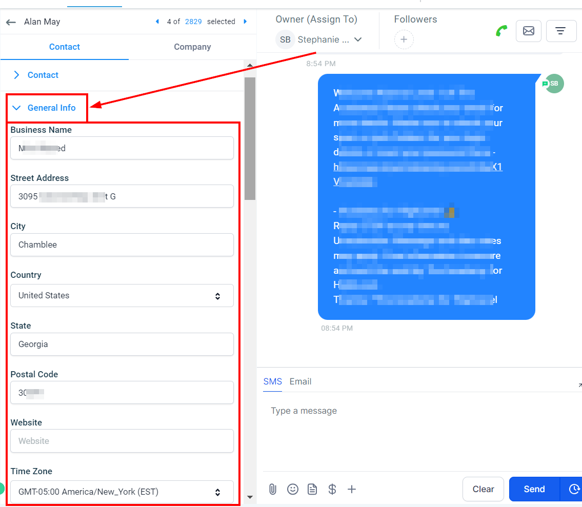Insert a template using document icon

[x=312, y=489]
